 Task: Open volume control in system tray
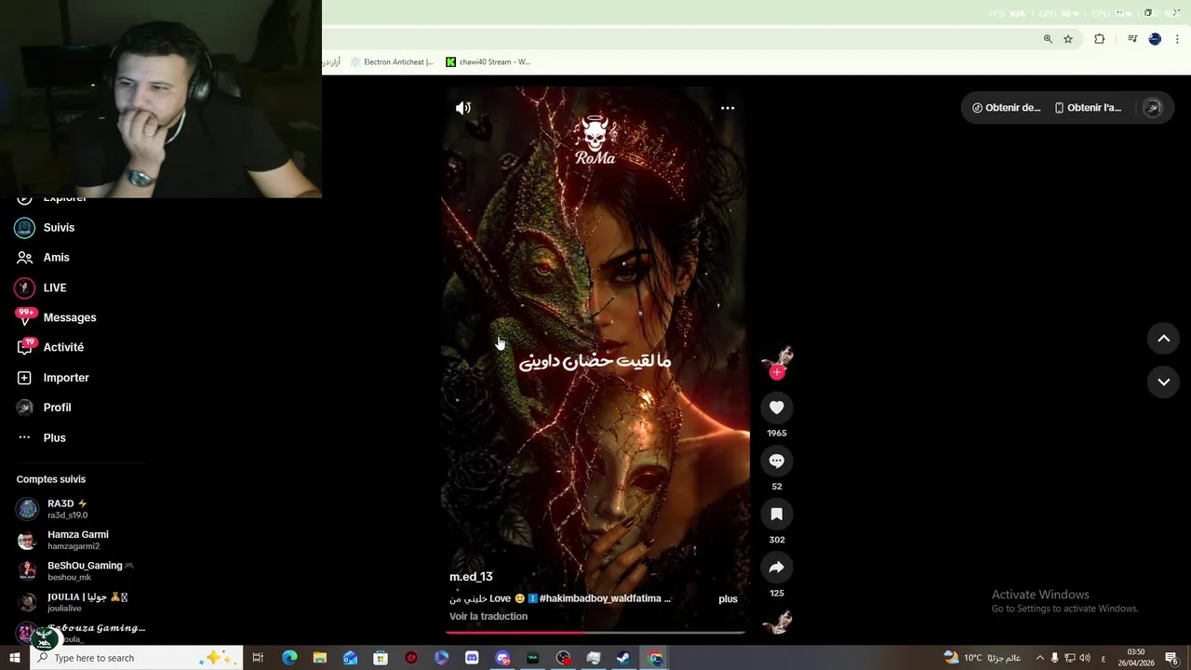[1085, 658]
